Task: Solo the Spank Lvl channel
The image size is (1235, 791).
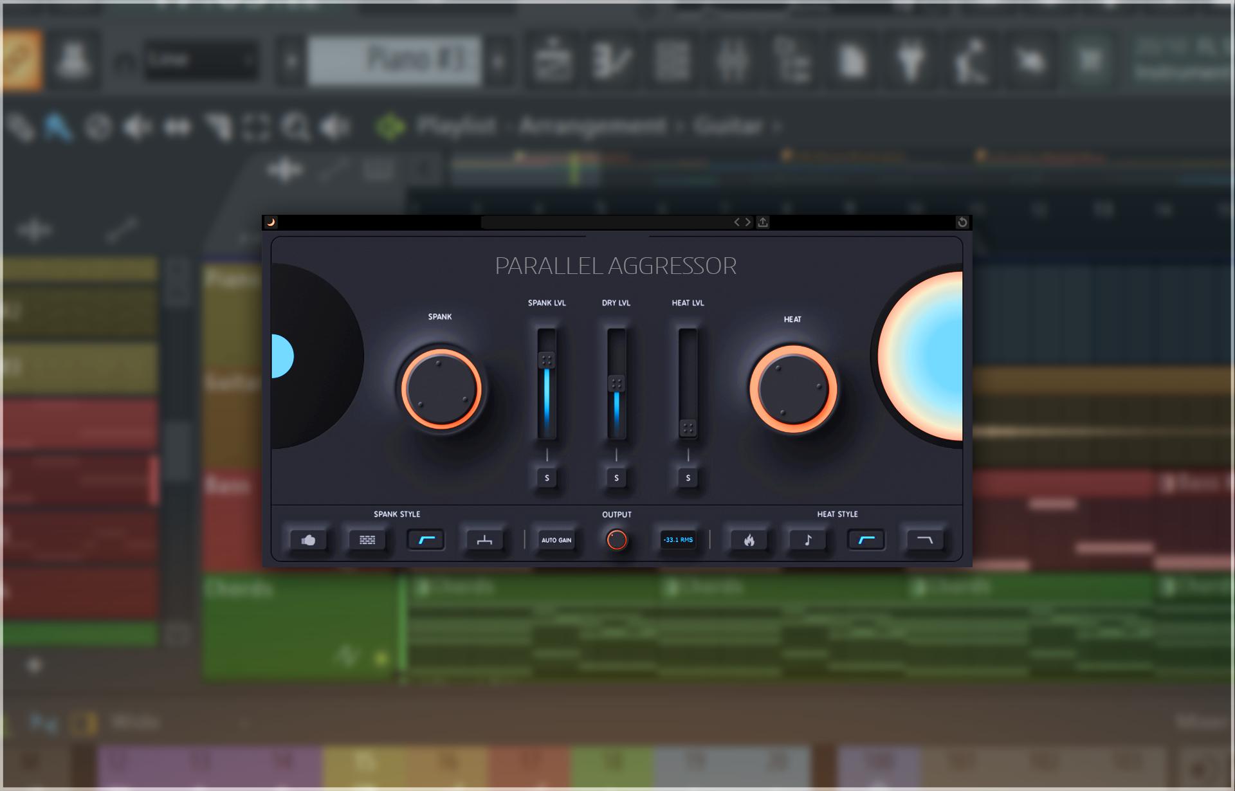Action: pyautogui.click(x=547, y=478)
